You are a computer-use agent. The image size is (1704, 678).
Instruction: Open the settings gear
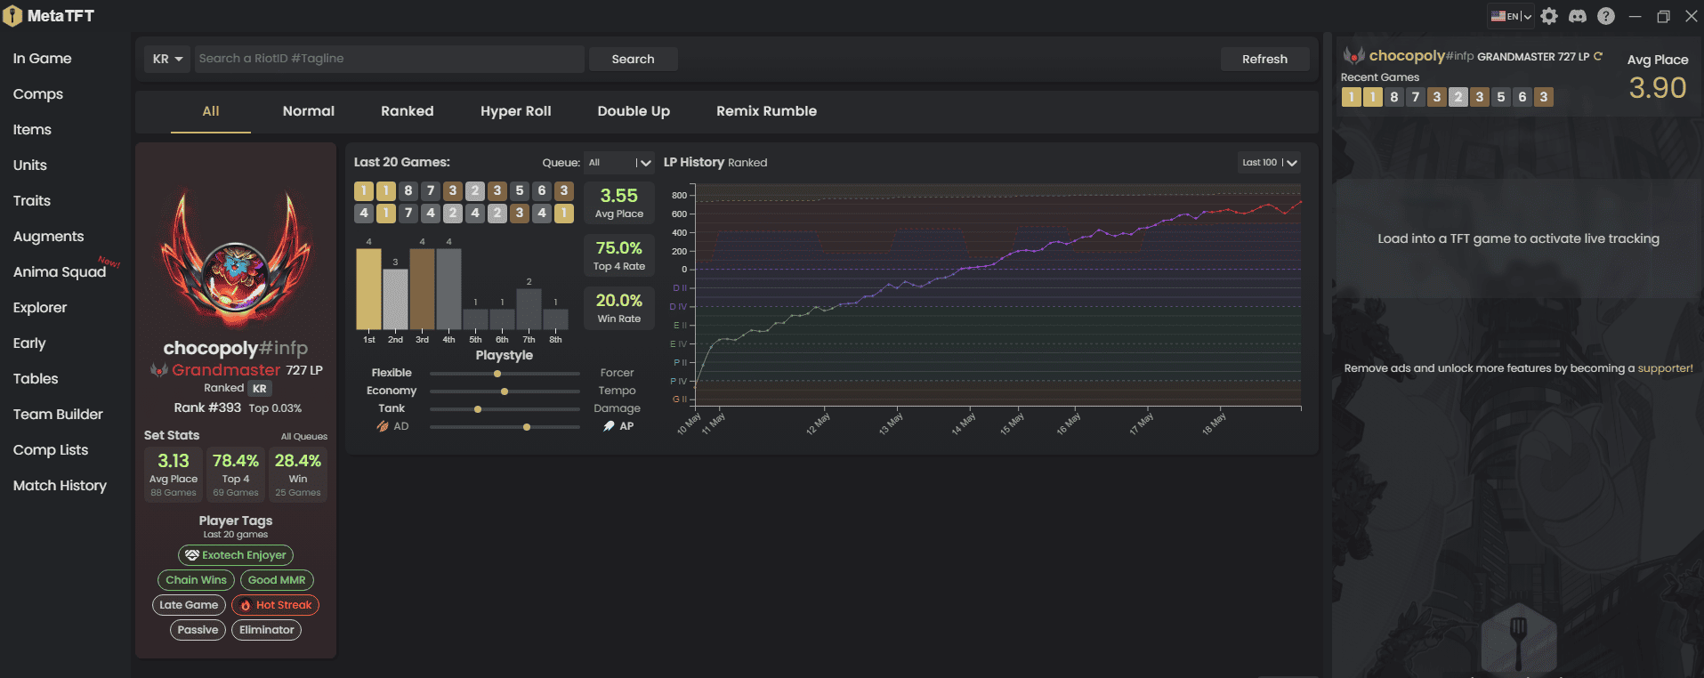click(1549, 16)
